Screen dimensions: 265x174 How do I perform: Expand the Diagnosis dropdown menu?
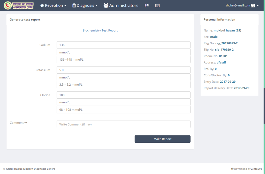pyautogui.click(x=85, y=5)
